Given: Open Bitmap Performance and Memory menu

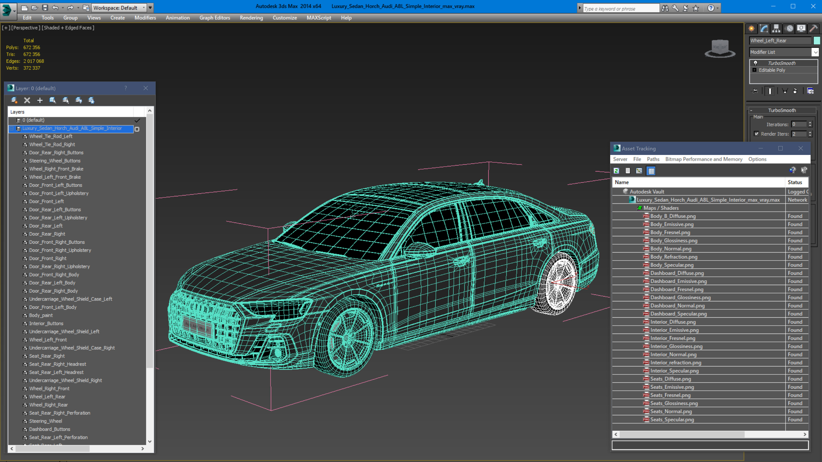Looking at the screenshot, I should (x=704, y=159).
